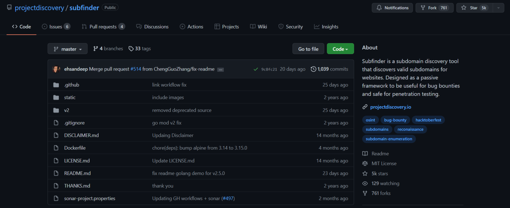
Task: Open the README.md file
Action: coord(77,173)
